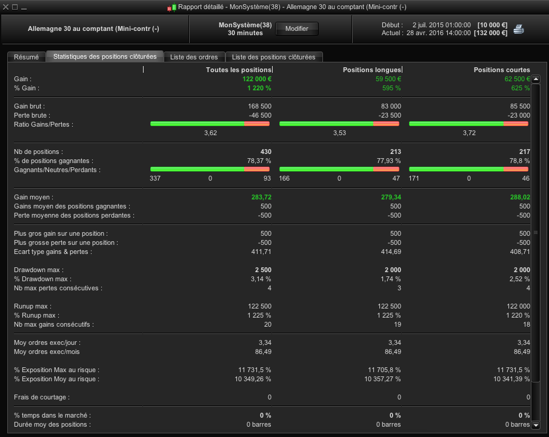Maximize the report window
The image size is (549, 437).
pyautogui.click(x=15, y=7)
